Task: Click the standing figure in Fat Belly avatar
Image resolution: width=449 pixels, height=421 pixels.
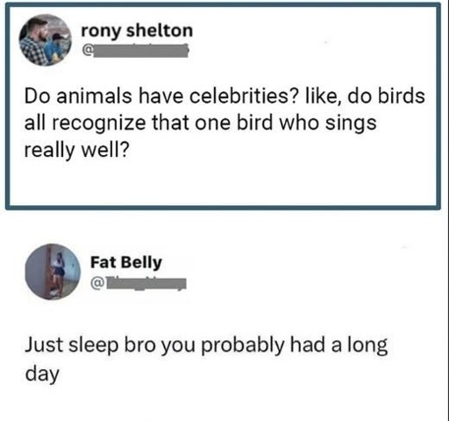Action: [x=57, y=274]
